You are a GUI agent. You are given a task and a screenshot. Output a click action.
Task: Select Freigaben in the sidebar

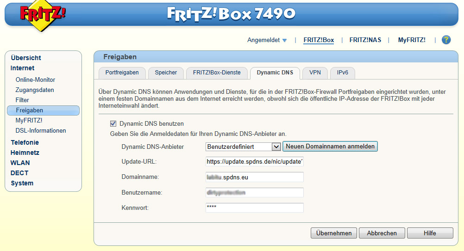click(x=43, y=110)
